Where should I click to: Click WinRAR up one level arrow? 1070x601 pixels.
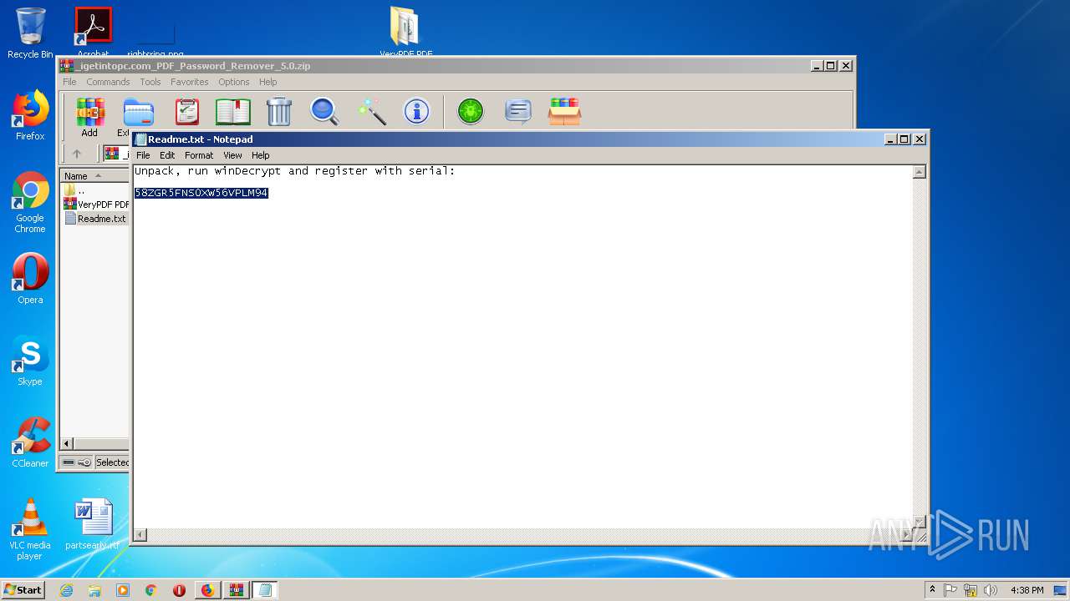[x=77, y=154]
